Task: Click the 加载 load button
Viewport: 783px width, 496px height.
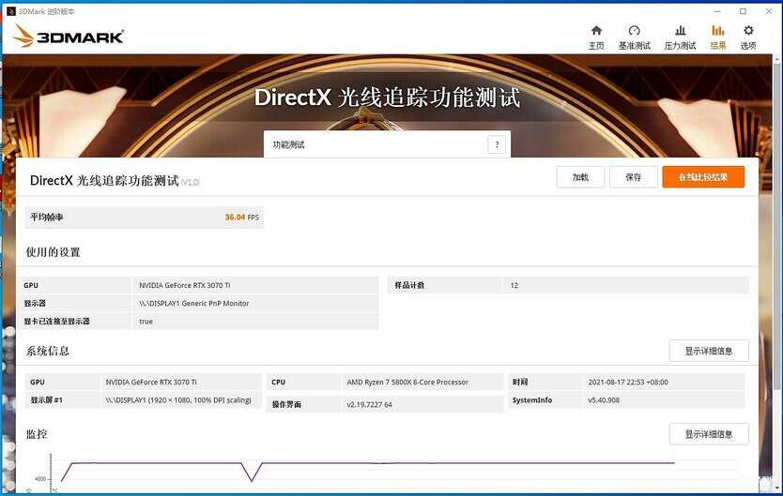Action: [x=580, y=177]
